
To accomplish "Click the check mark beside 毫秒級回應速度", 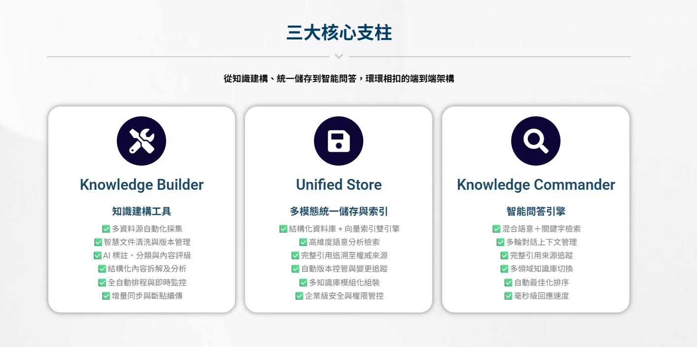I will 508,296.
